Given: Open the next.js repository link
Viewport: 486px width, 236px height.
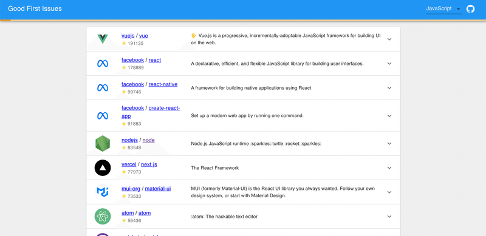Looking at the screenshot, I should coord(149,164).
